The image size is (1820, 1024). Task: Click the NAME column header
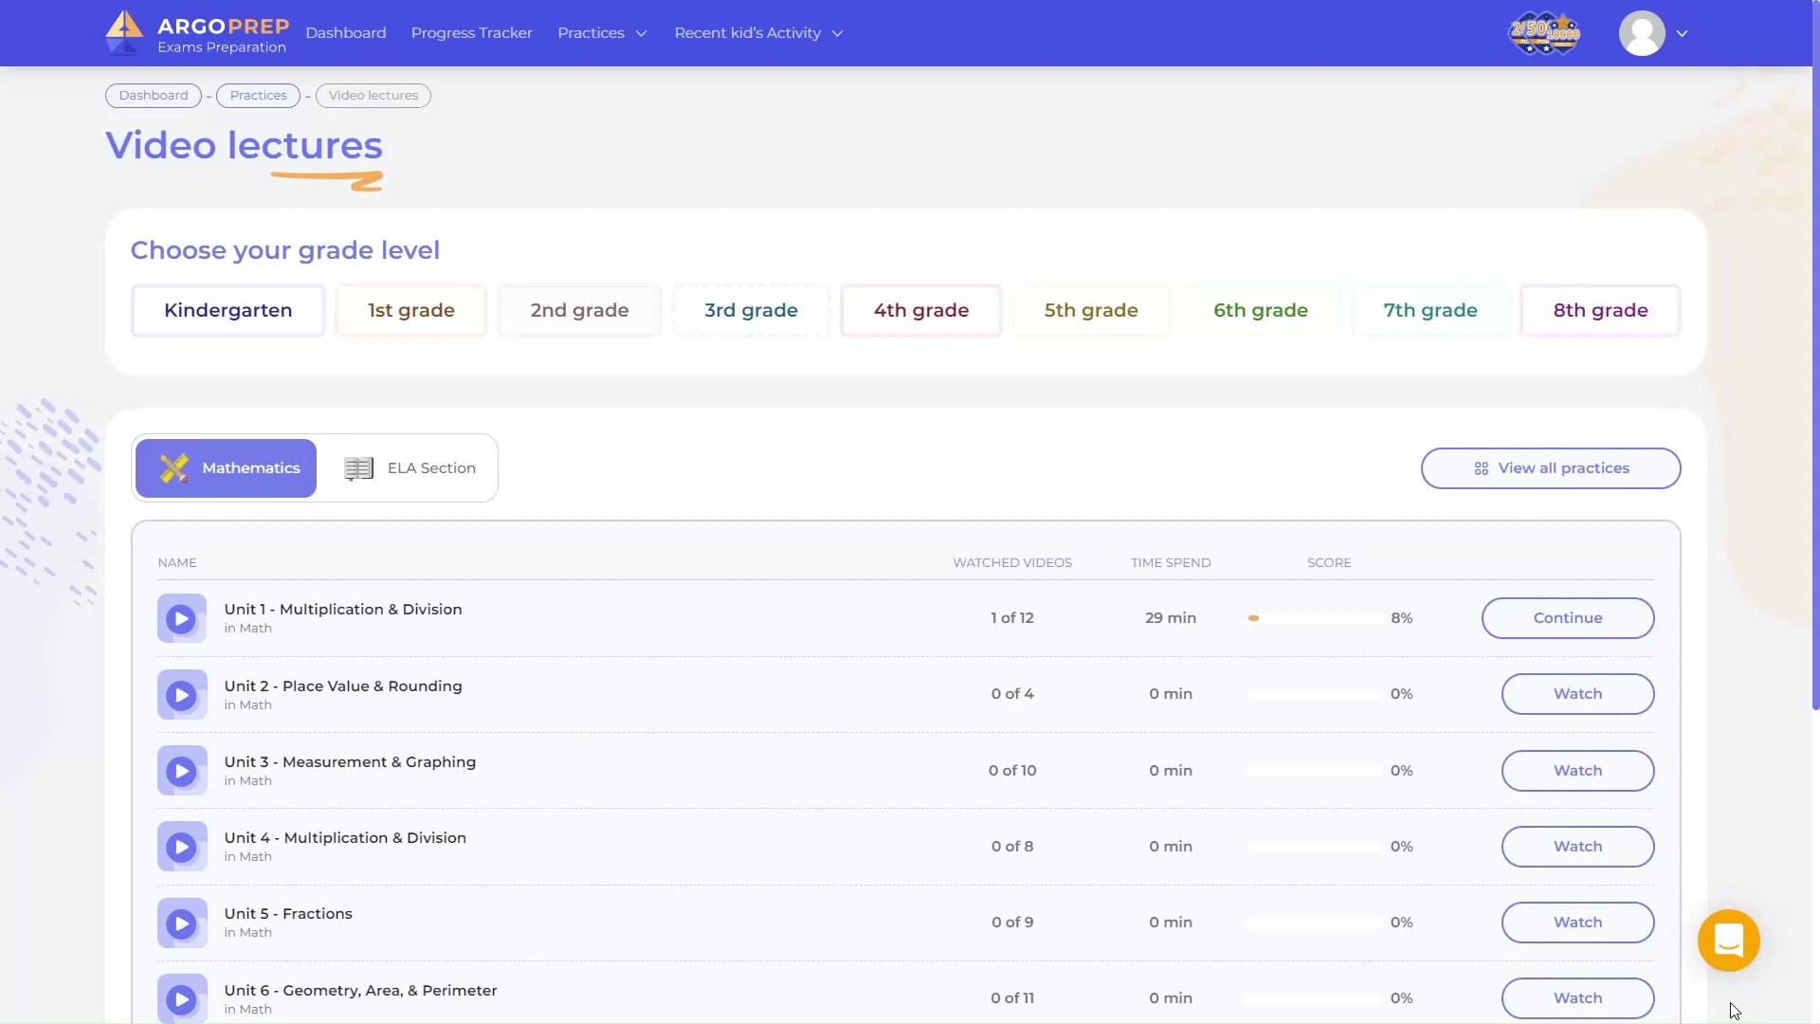pyautogui.click(x=177, y=563)
